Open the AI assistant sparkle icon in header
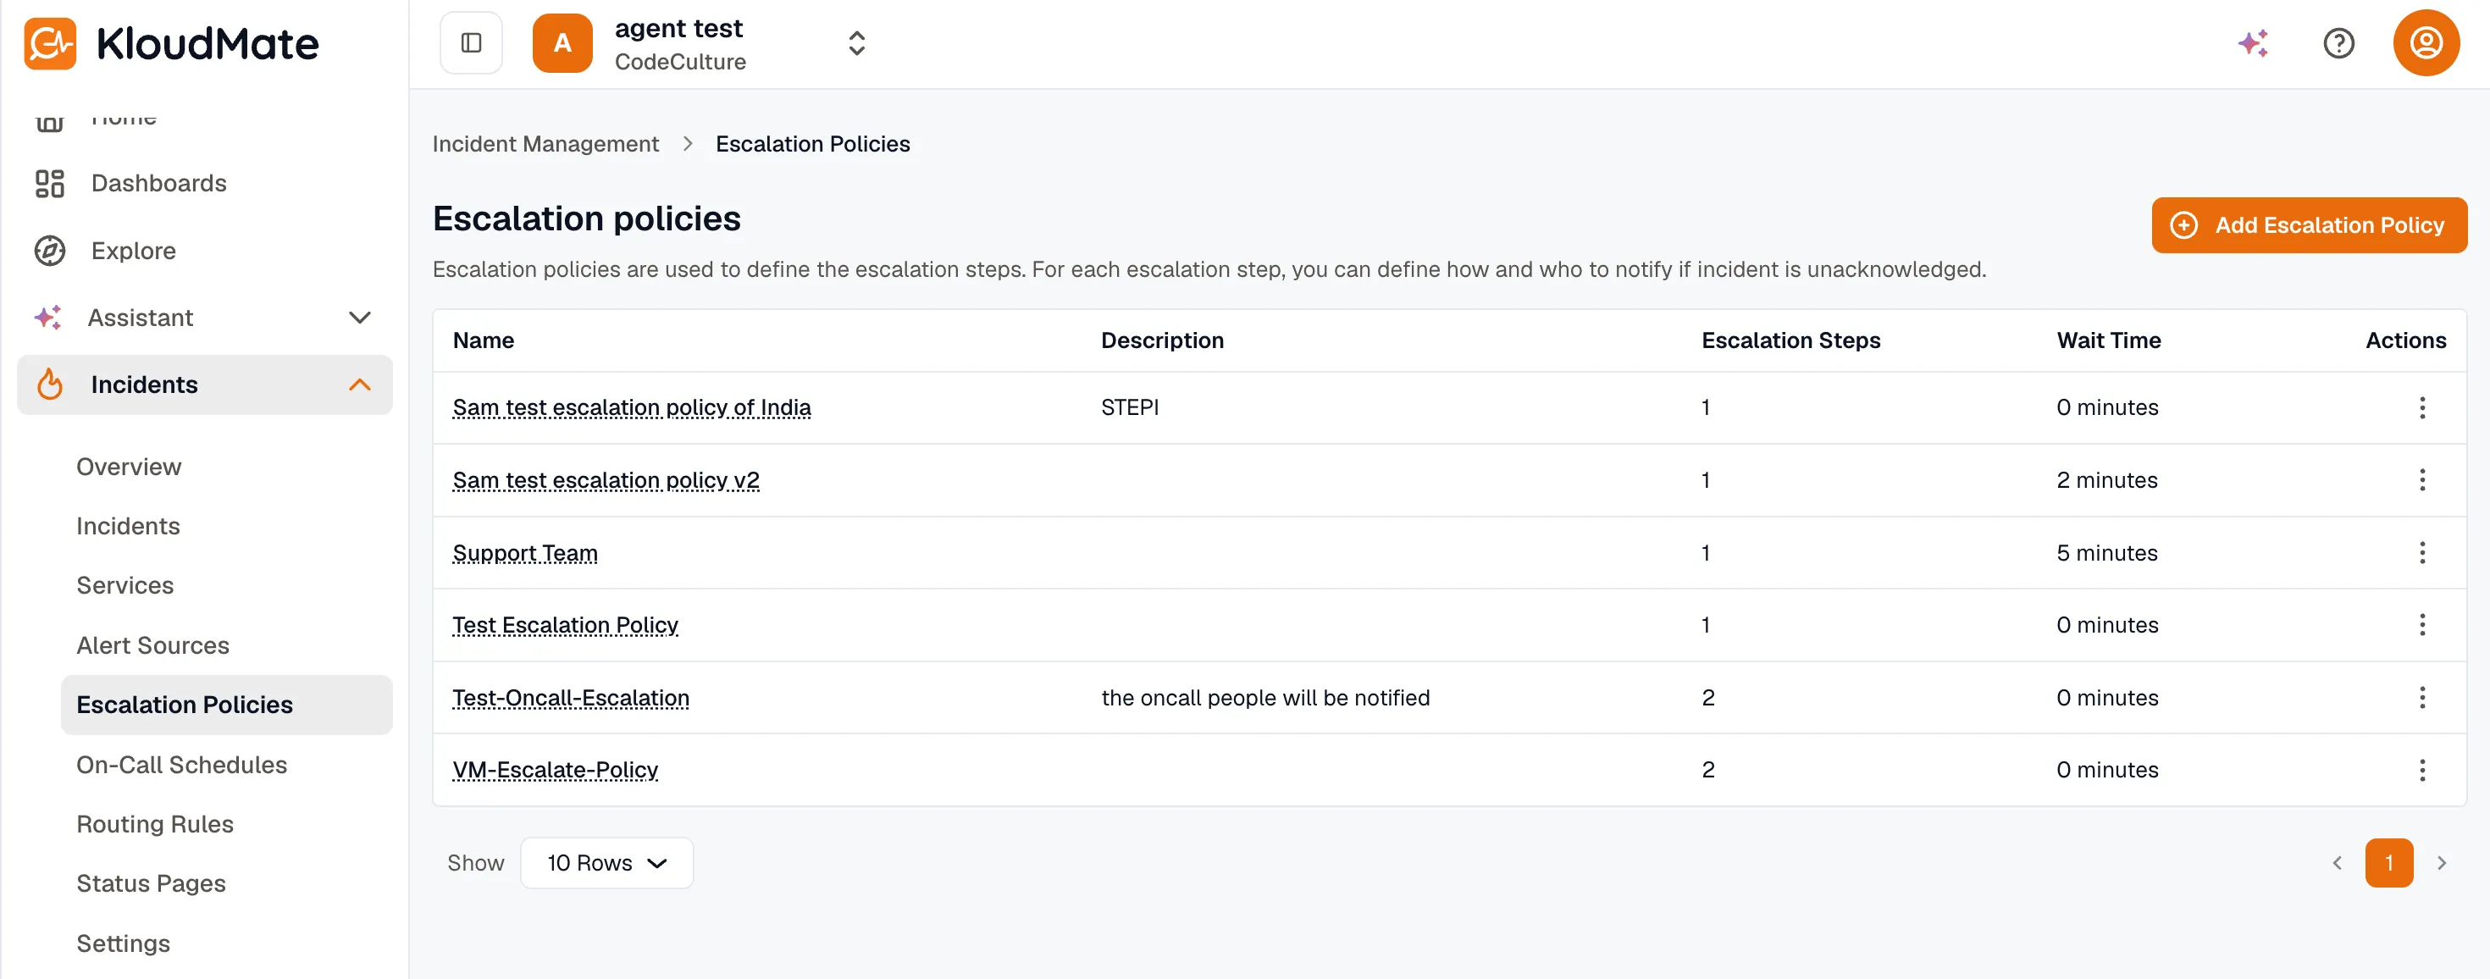 coord(2253,43)
